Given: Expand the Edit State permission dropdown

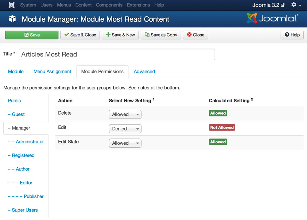Looking at the screenshot, I should pos(125,143).
